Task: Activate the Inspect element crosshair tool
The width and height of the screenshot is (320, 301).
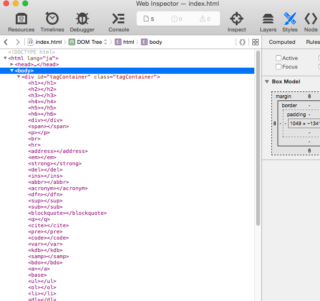Action: (x=237, y=22)
